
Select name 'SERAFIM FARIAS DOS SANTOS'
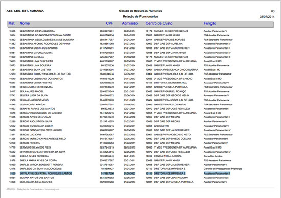[x=37, y=109]
